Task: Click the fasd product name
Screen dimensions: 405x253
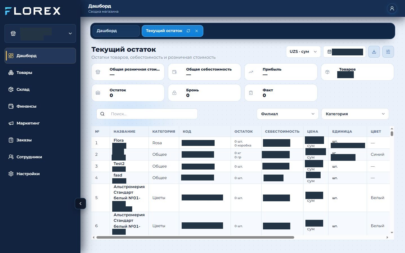Action: click(118, 175)
